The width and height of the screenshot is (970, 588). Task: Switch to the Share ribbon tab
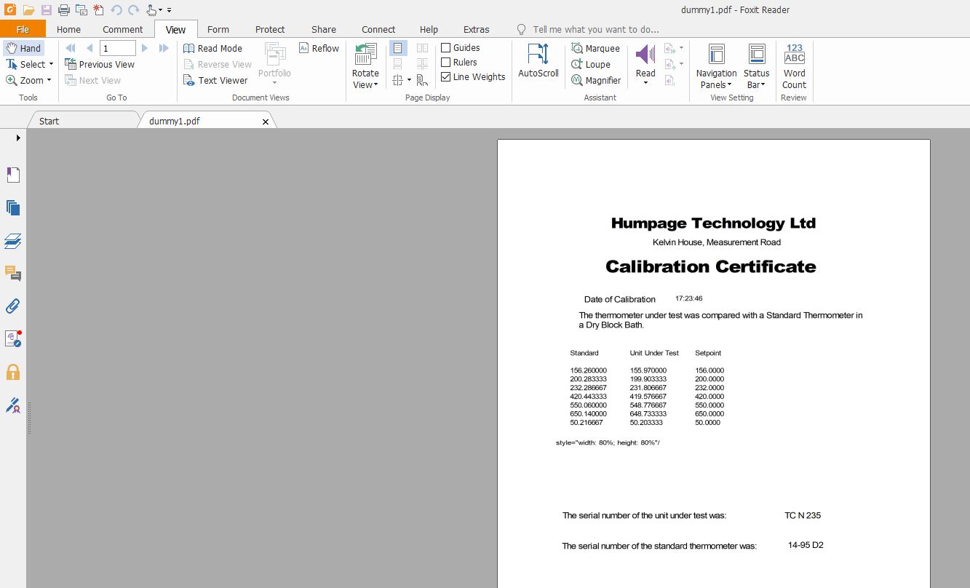point(324,29)
